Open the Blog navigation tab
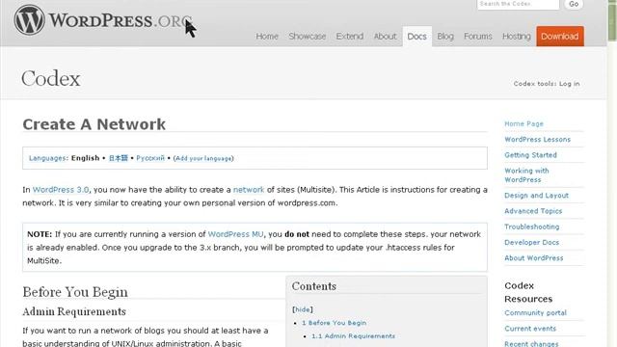This screenshot has width=617, height=347. click(x=445, y=37)
